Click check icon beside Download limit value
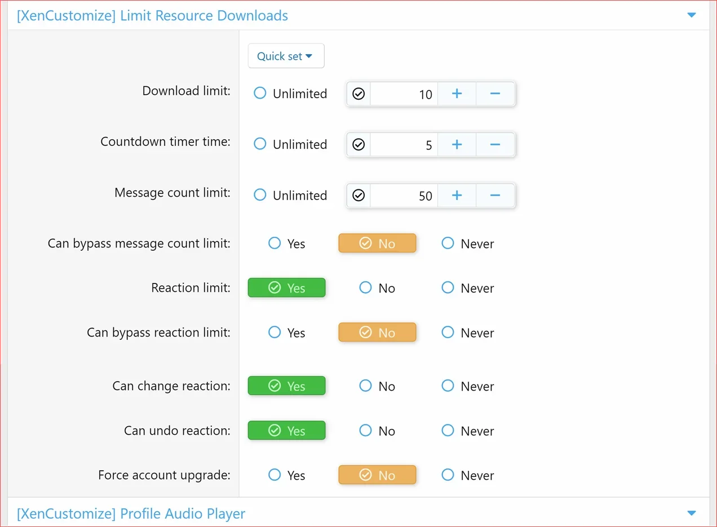 [x=358, y=94]
